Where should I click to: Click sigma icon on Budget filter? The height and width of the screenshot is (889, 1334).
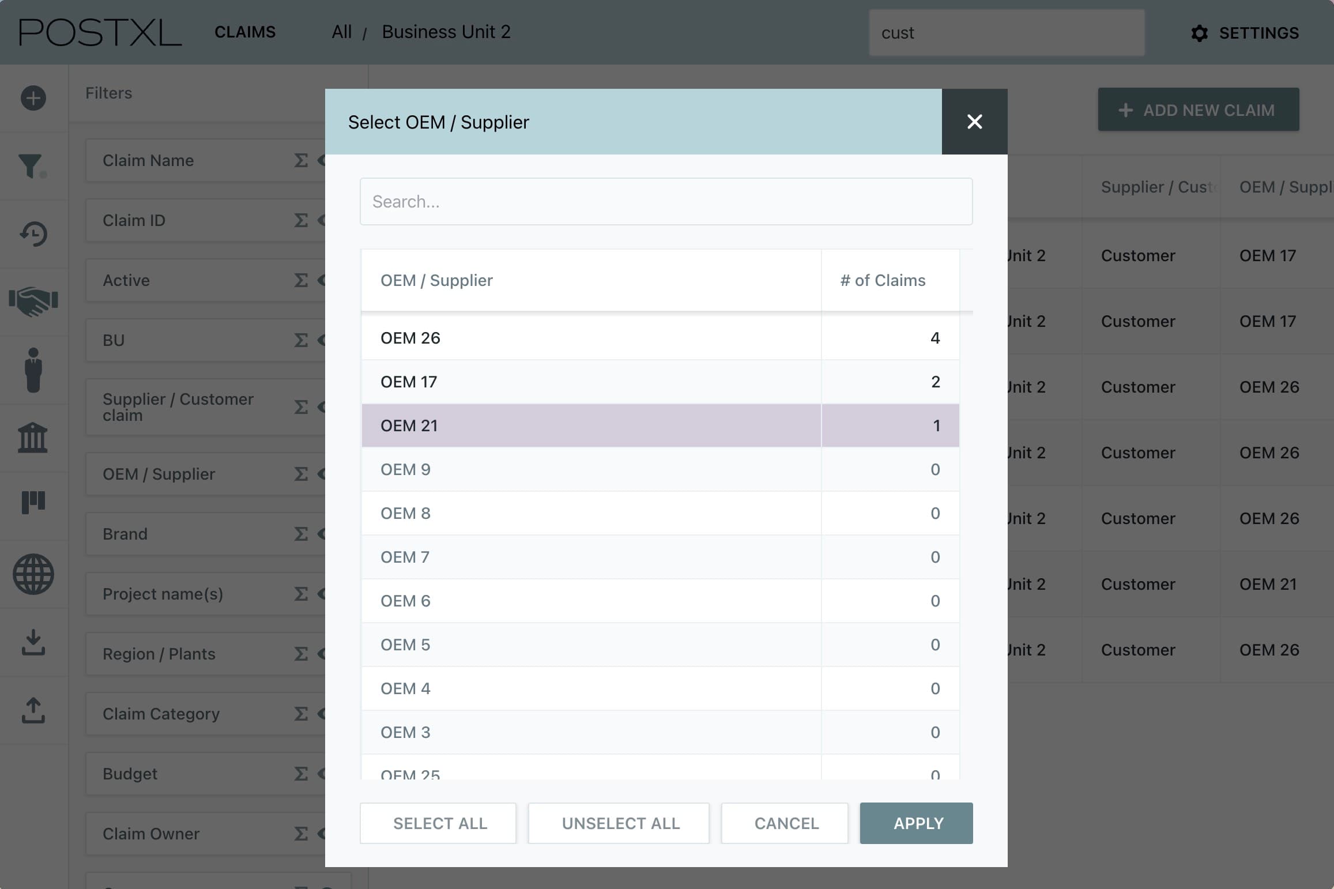(301, 774)
